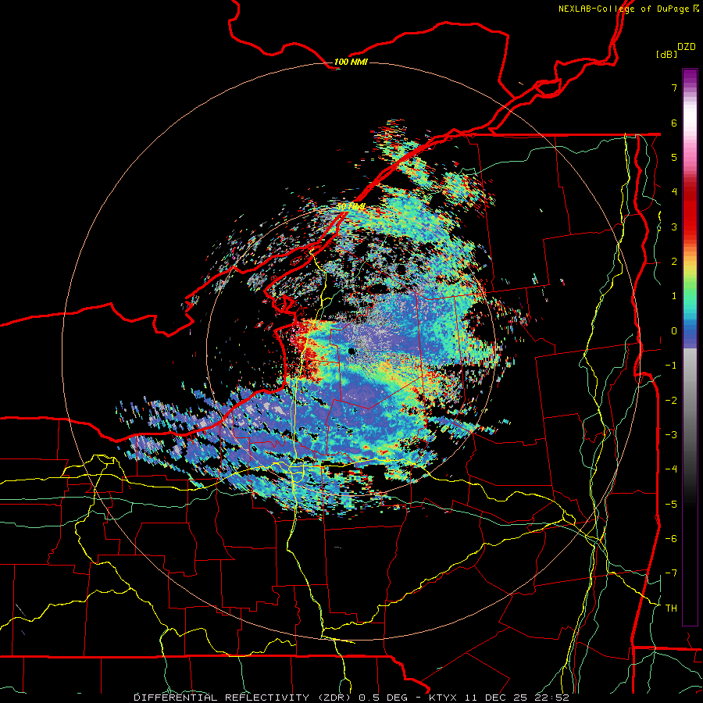The height and width of the screenshot is (703, 703).
Task: Click the -7 value on the color scale
Action: click(x=671, y=573)
